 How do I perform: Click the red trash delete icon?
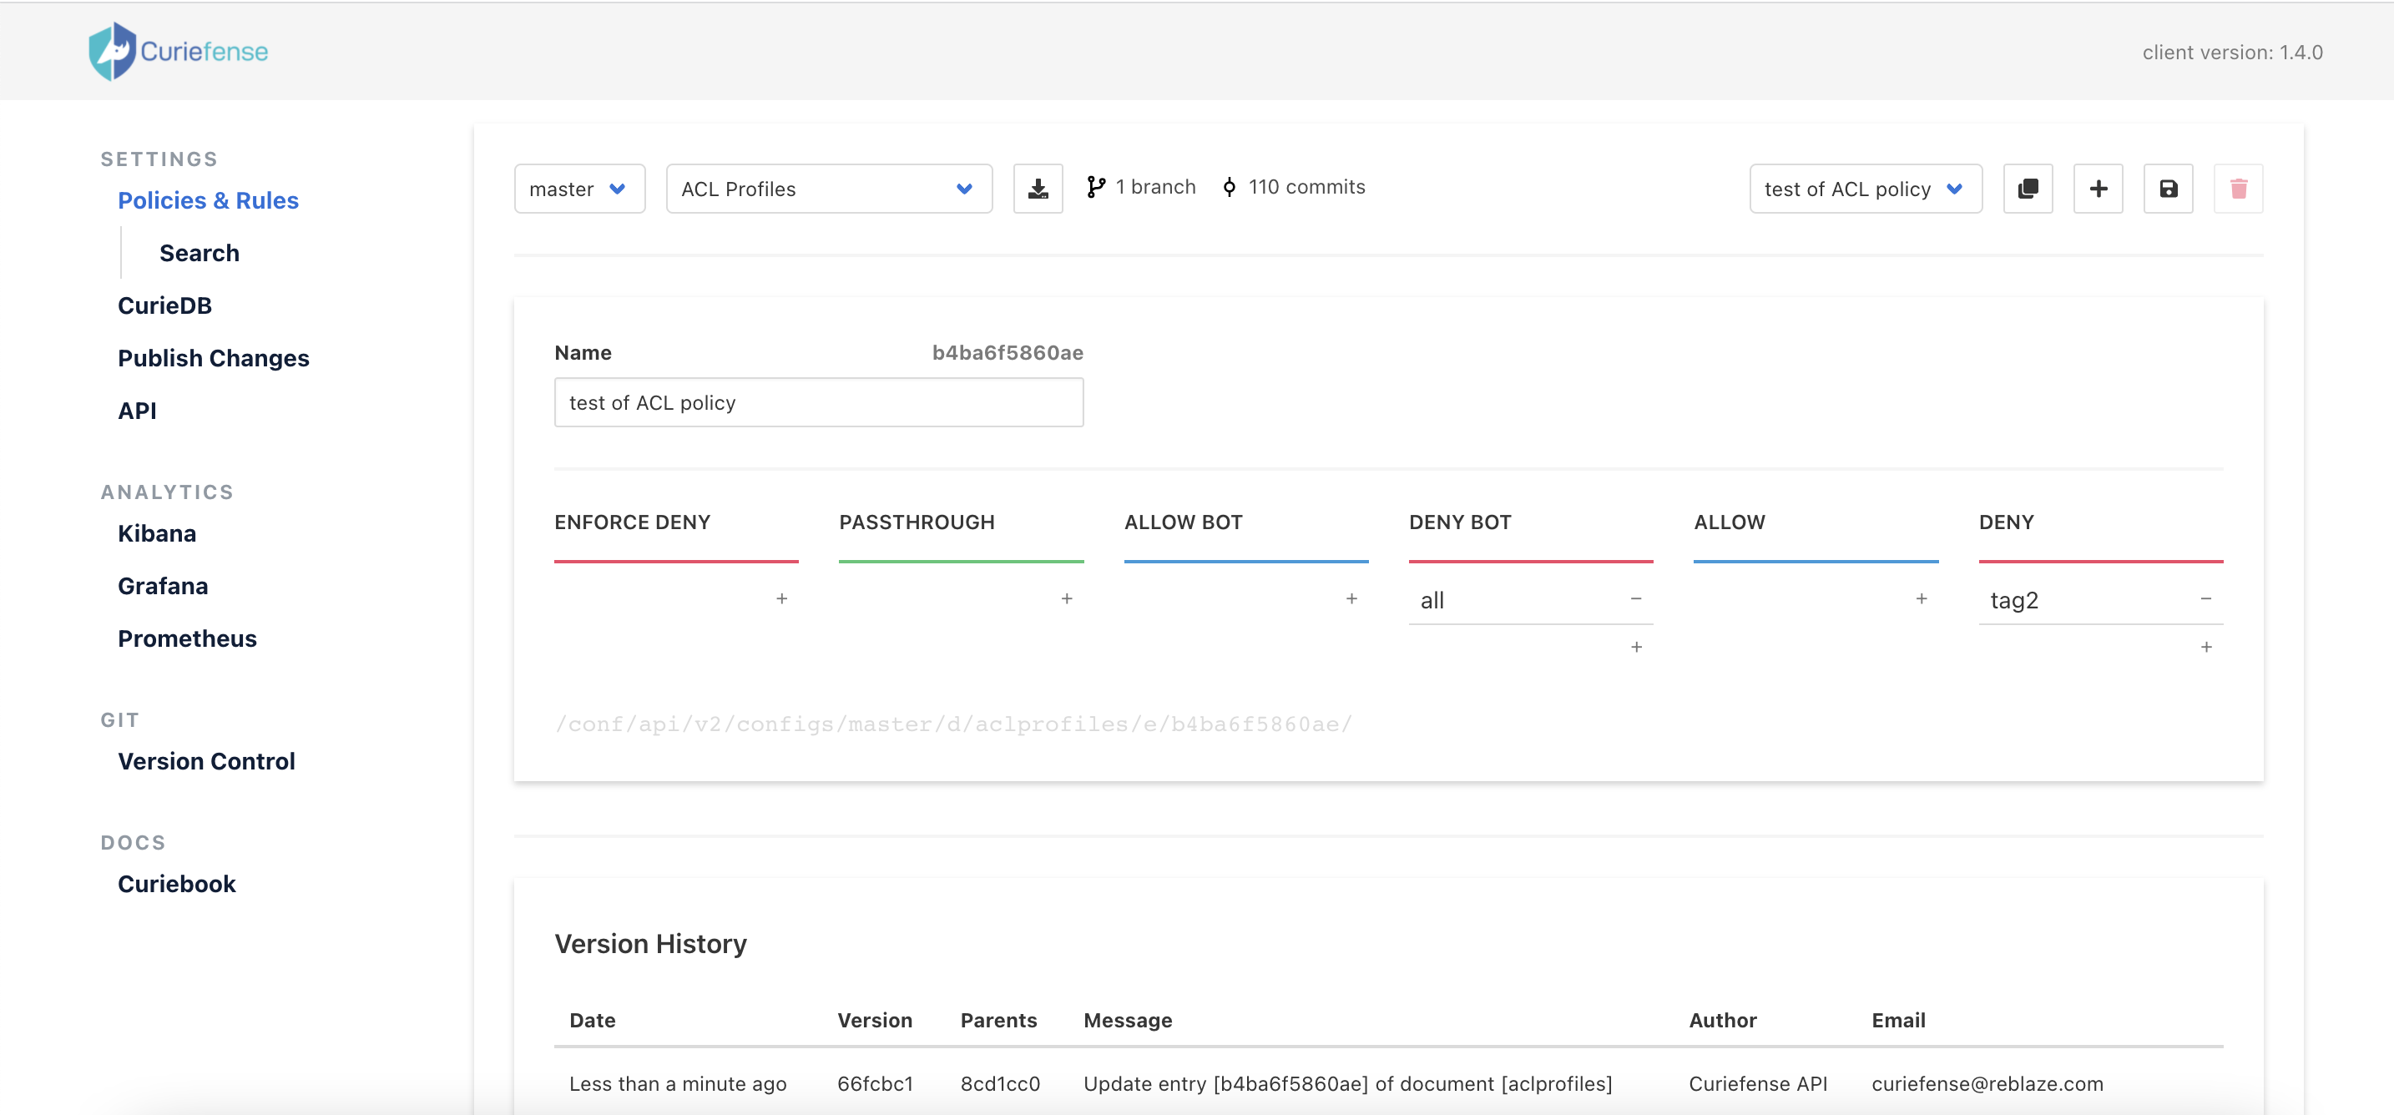2238,189
